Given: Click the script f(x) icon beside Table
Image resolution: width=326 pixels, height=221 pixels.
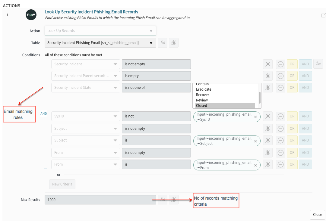Looking at the screenshot, I should 163,43.
